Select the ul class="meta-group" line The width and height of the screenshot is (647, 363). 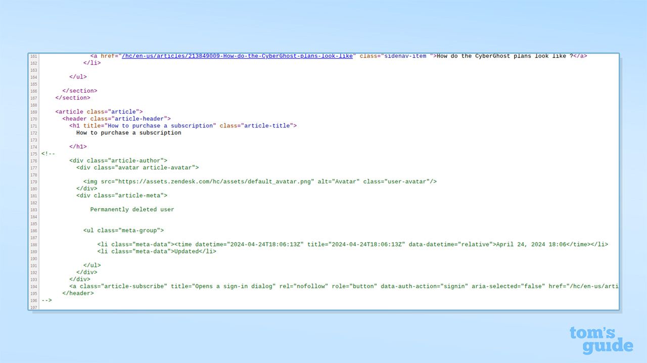(x=124, y=230)
